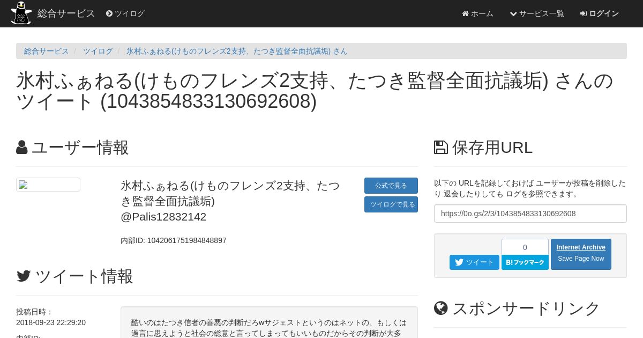The height and width of the screenshot is (338, 643).
Task: Click the 投稿日時 label
Action: [x=35, y=312]
